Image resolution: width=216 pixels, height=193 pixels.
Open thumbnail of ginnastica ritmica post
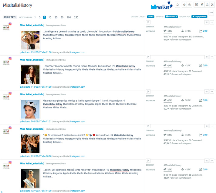pos(30,109)
